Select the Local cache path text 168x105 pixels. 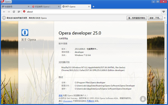point(103,89)
